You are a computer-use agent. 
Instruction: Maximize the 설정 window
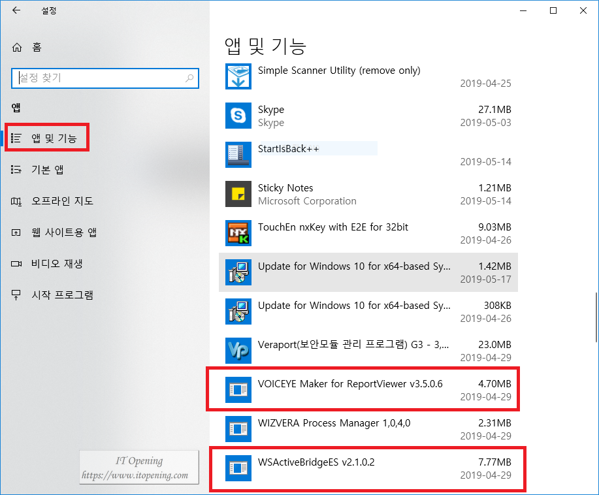coord(553,10)
